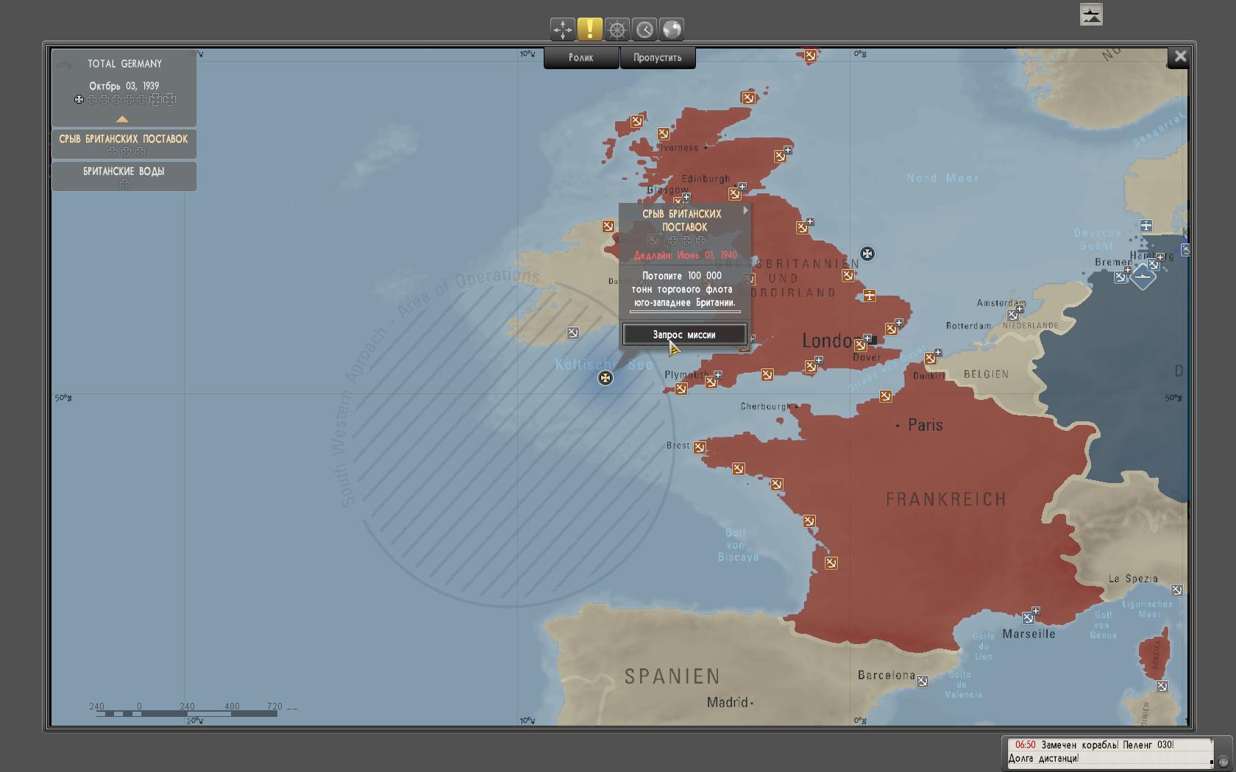Image resolution: width=1236 pixels, height=772 pixels.
Task: Open the yellow exclamation objectives icon
Action: point(589,29)
